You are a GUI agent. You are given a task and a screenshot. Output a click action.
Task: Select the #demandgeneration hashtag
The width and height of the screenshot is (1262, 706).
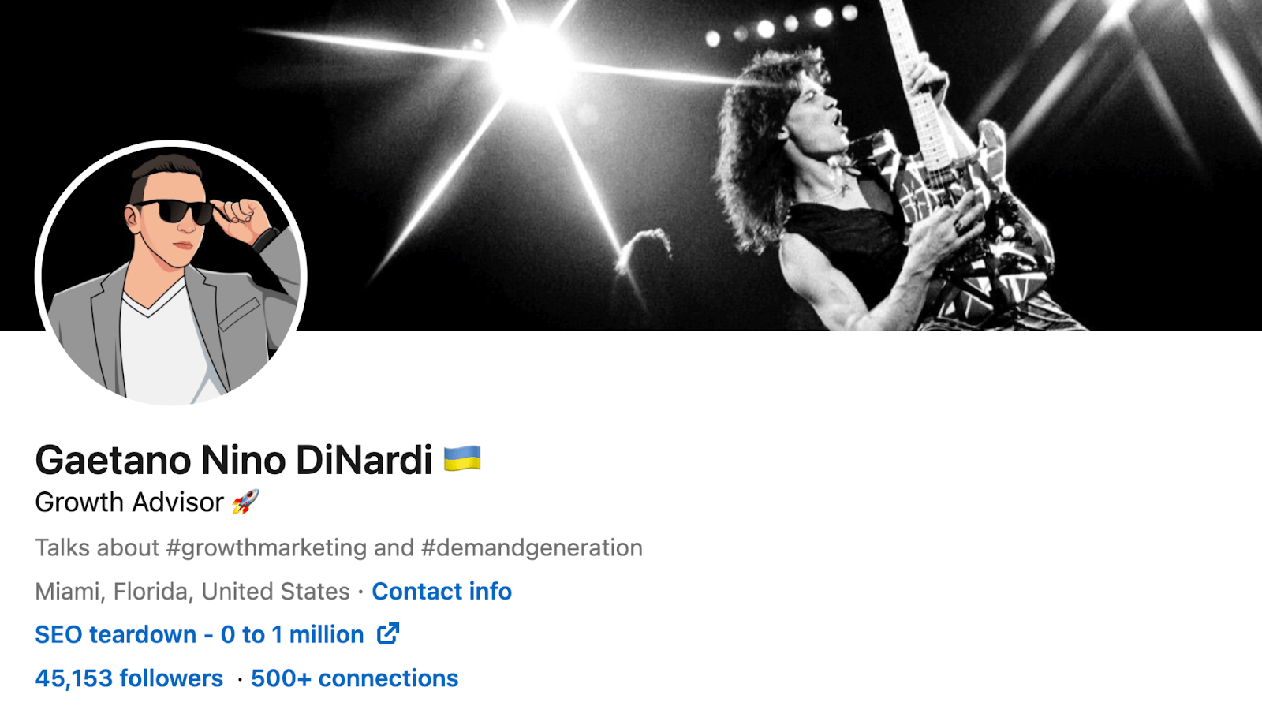(532, 547)
